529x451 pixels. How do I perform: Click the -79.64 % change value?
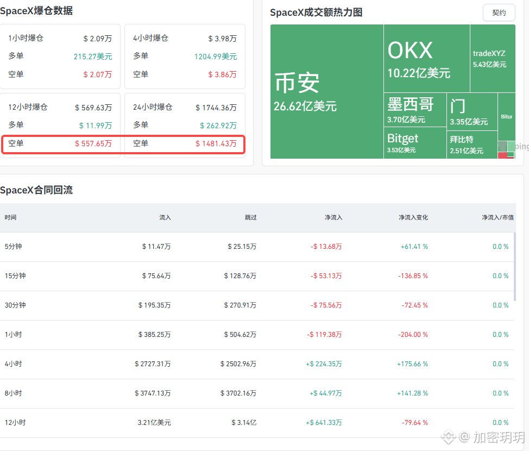tap(414, 423)
